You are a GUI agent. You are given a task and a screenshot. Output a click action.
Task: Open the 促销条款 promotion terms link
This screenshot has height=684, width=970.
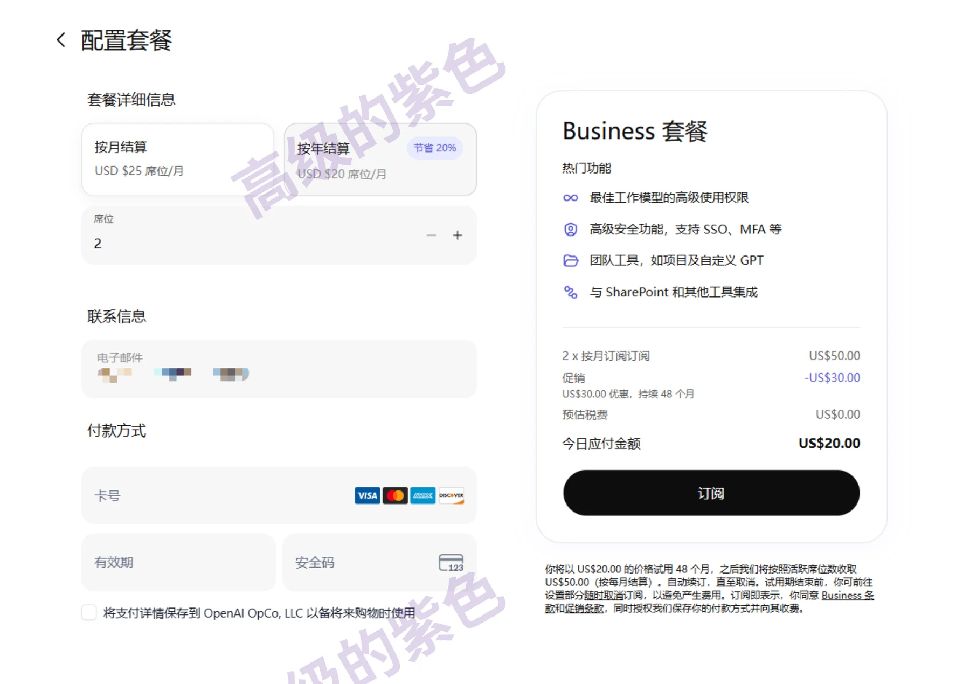tap(584, 609)
